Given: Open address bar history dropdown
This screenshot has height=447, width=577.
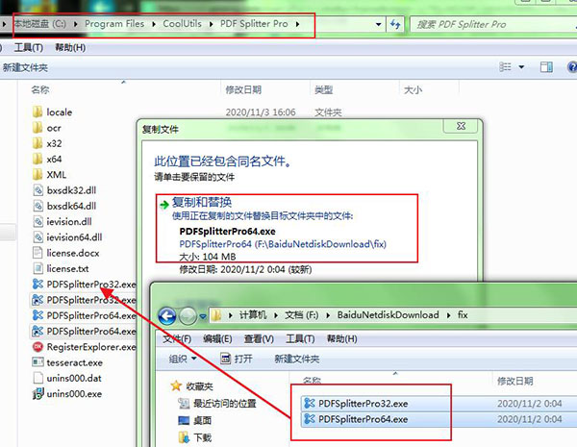Looking at the screenshot, I should [378, 24].
